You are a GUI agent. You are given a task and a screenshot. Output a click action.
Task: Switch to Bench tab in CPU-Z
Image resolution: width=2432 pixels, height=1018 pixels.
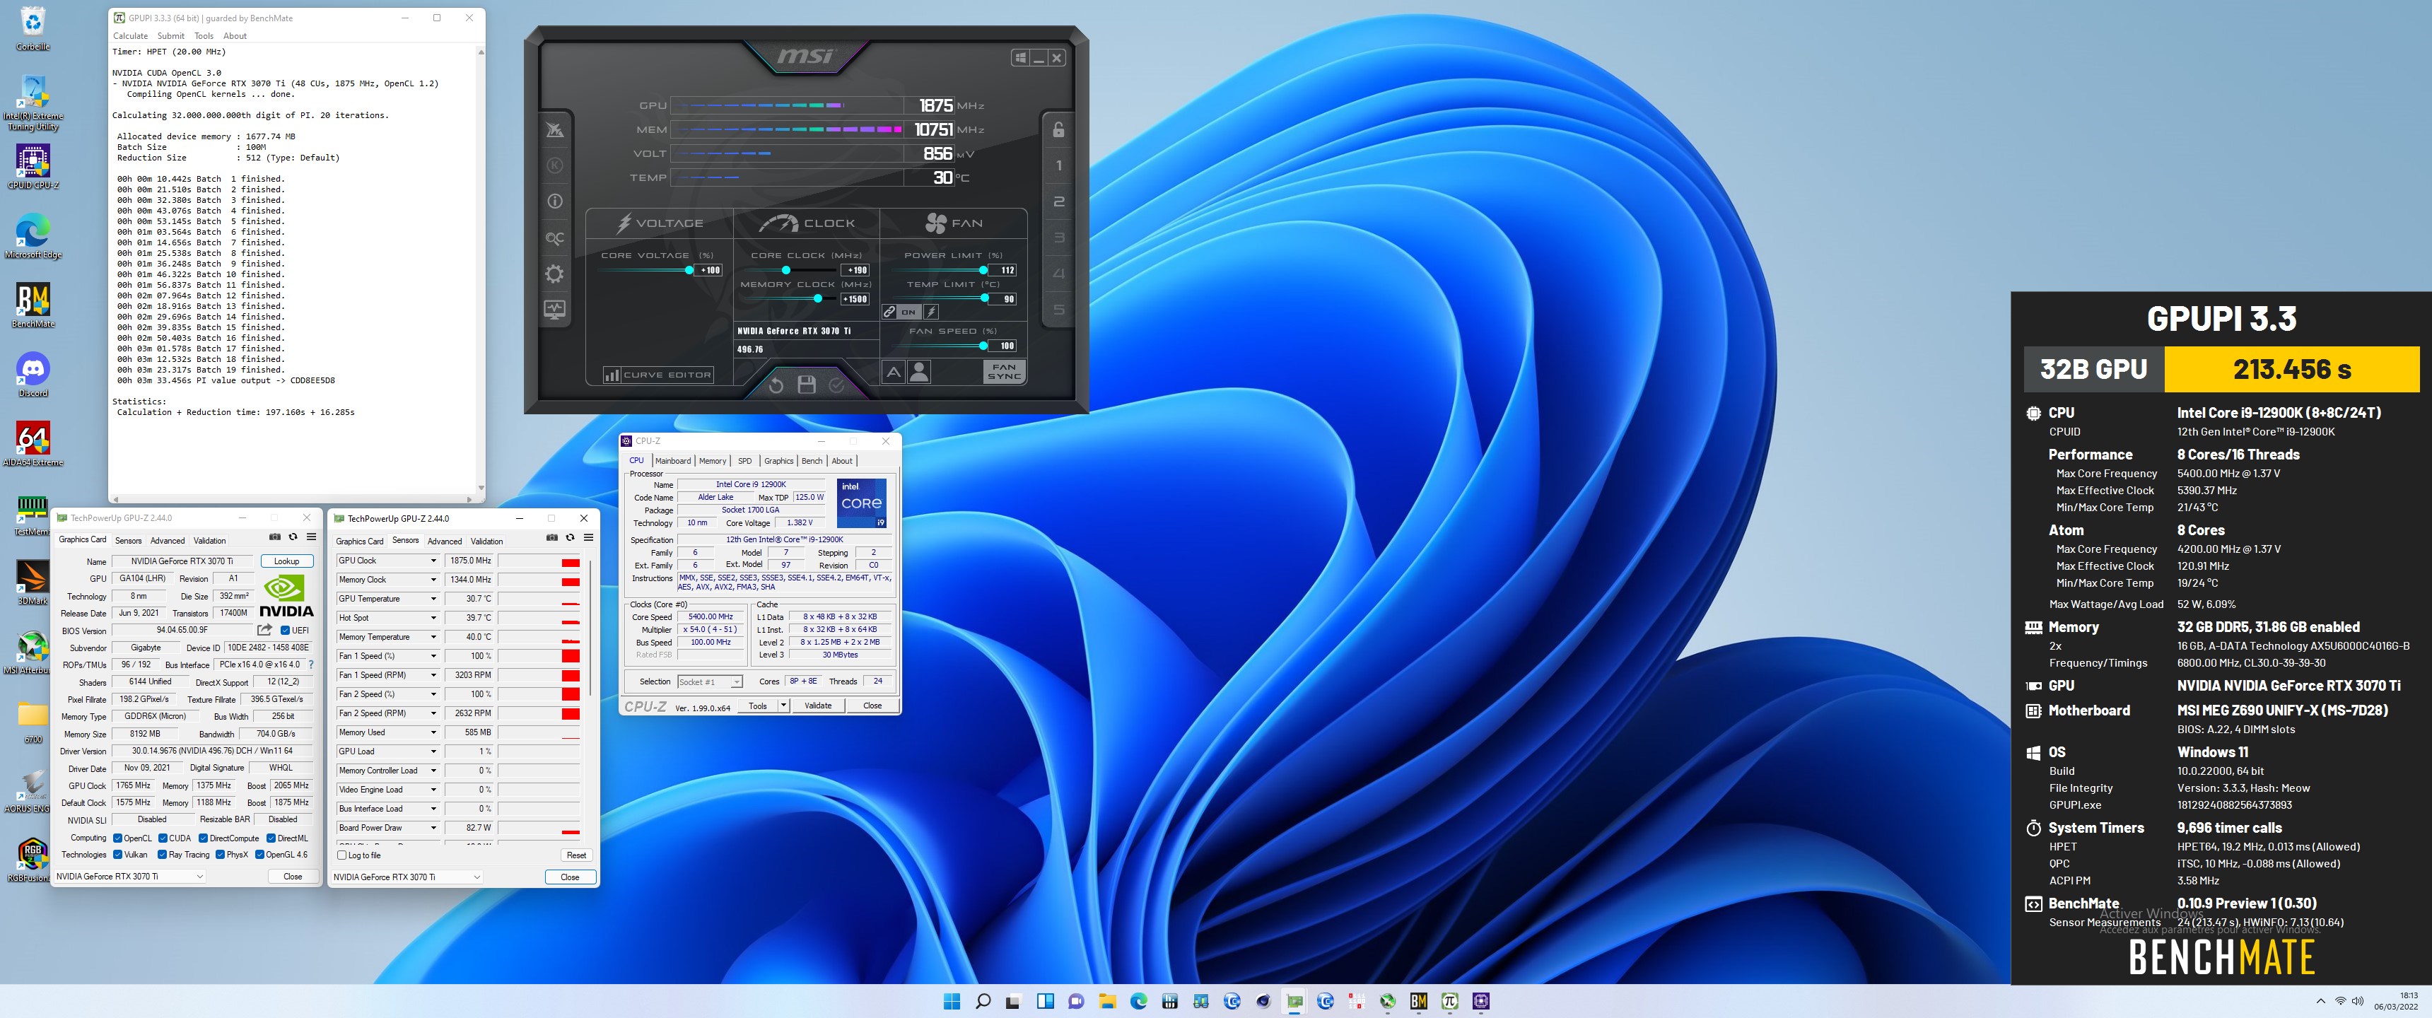tap(812, 461)
